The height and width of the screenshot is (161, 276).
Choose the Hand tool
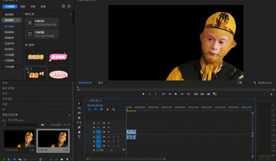[79, 132]
